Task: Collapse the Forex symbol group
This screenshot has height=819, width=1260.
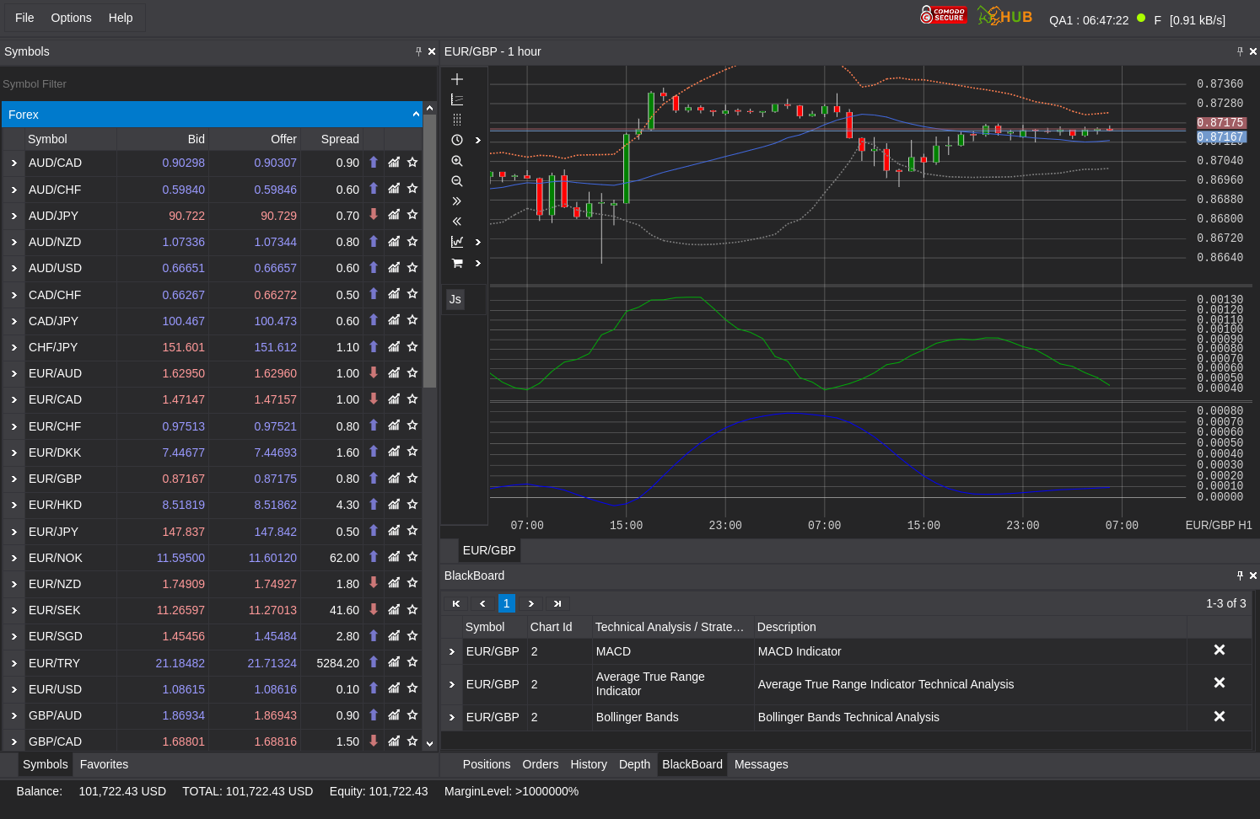Action: [x=416, y=115]
